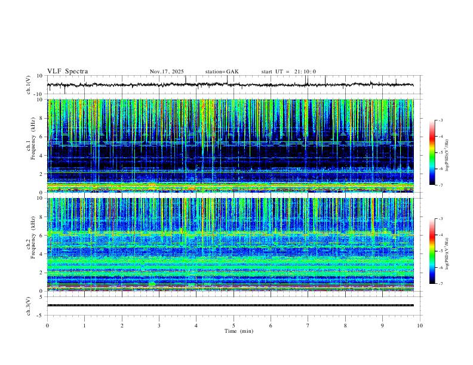Image resolution: width=473 pixels, height=365 pixels.
Task: Click ch.2 color bar "log(PSD)(V²/Hz)" label
Action: click(x=447, y=253)
